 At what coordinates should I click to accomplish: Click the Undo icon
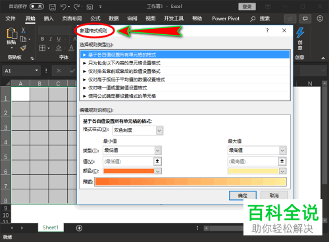63,7
